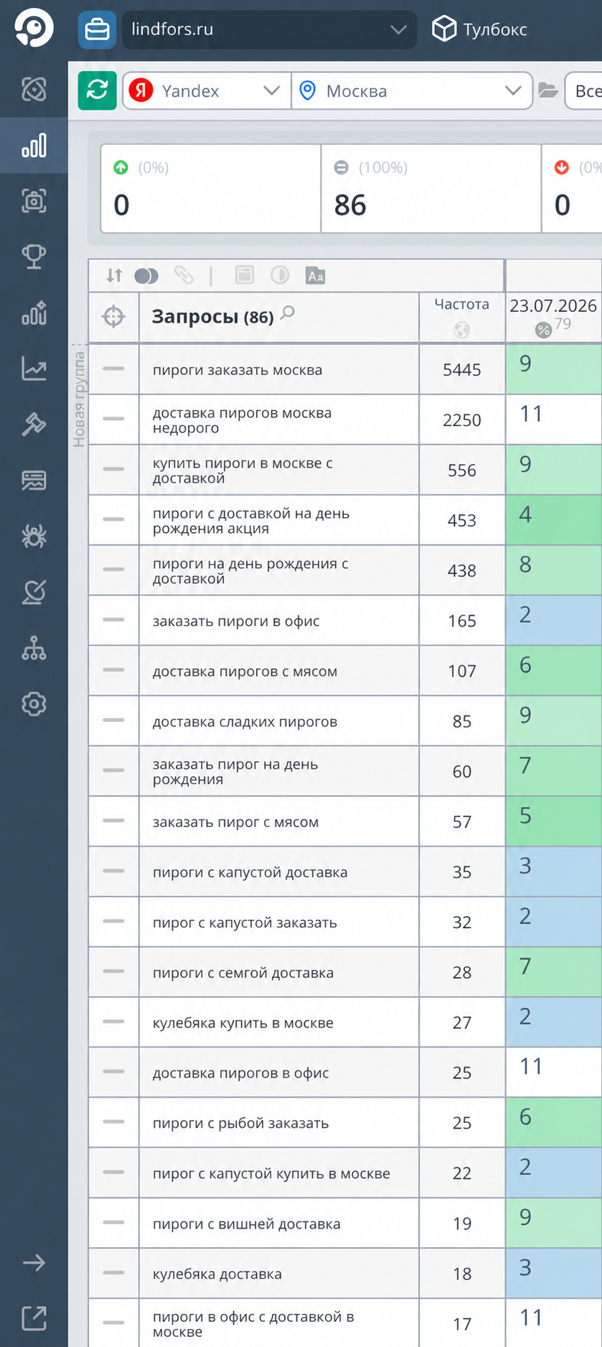This screenshot has width=602, height=1347.
Task: Toggle the half-circle contrast icon in table toolbar
Action: (x=280, y=275)
